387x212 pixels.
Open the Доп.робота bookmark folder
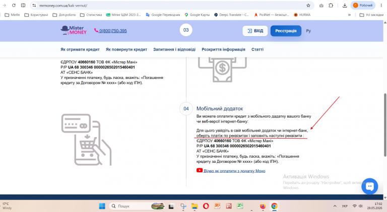tap(64, 15)
